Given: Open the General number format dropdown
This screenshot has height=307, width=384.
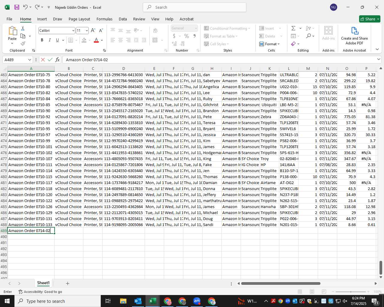Looking at the screenshot, I should [196, 28].
